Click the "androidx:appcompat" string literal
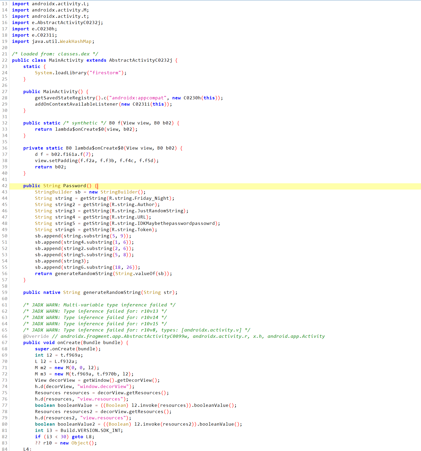Screen dimensions: 421x451 click(x=138, y=98)
